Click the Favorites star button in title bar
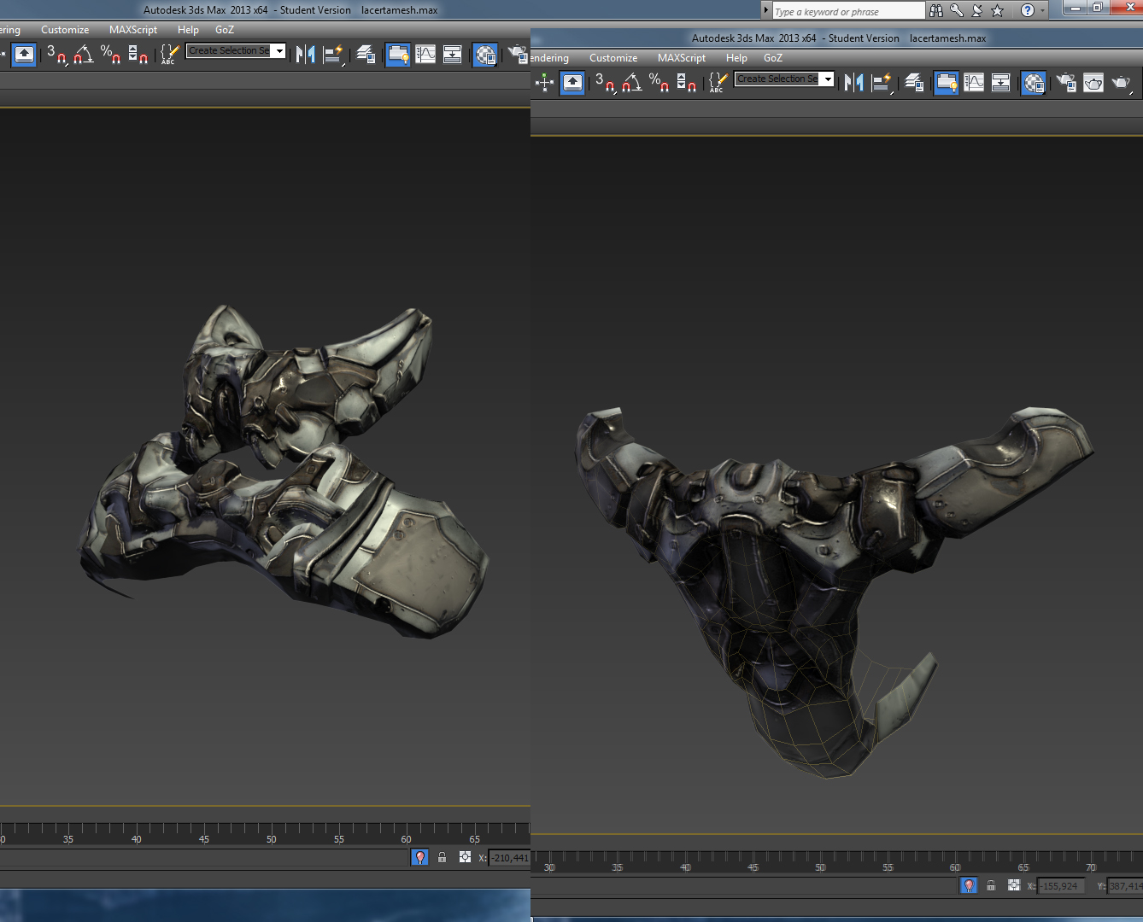Image resolution: width=1143 pixels, height=922 pixels. click(x=997, y=11)
